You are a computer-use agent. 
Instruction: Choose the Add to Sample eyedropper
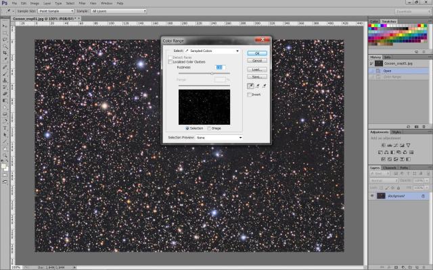click(258, 86)
